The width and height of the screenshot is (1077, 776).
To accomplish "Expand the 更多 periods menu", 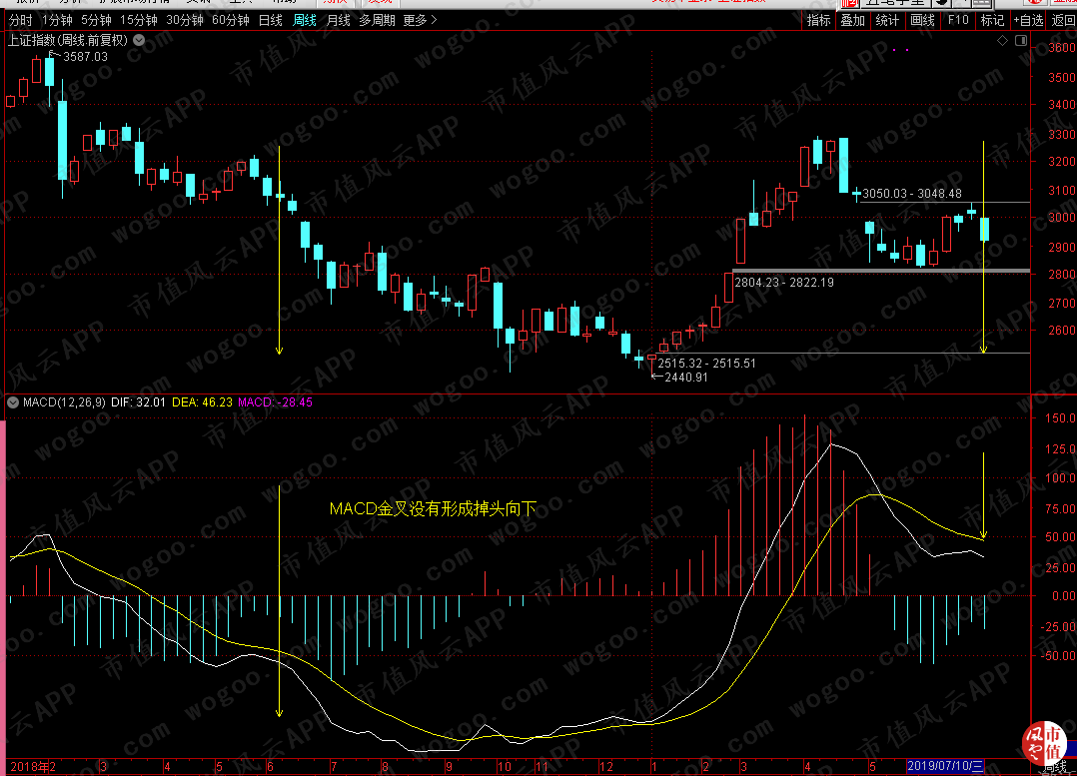I will tap(420, 21).
